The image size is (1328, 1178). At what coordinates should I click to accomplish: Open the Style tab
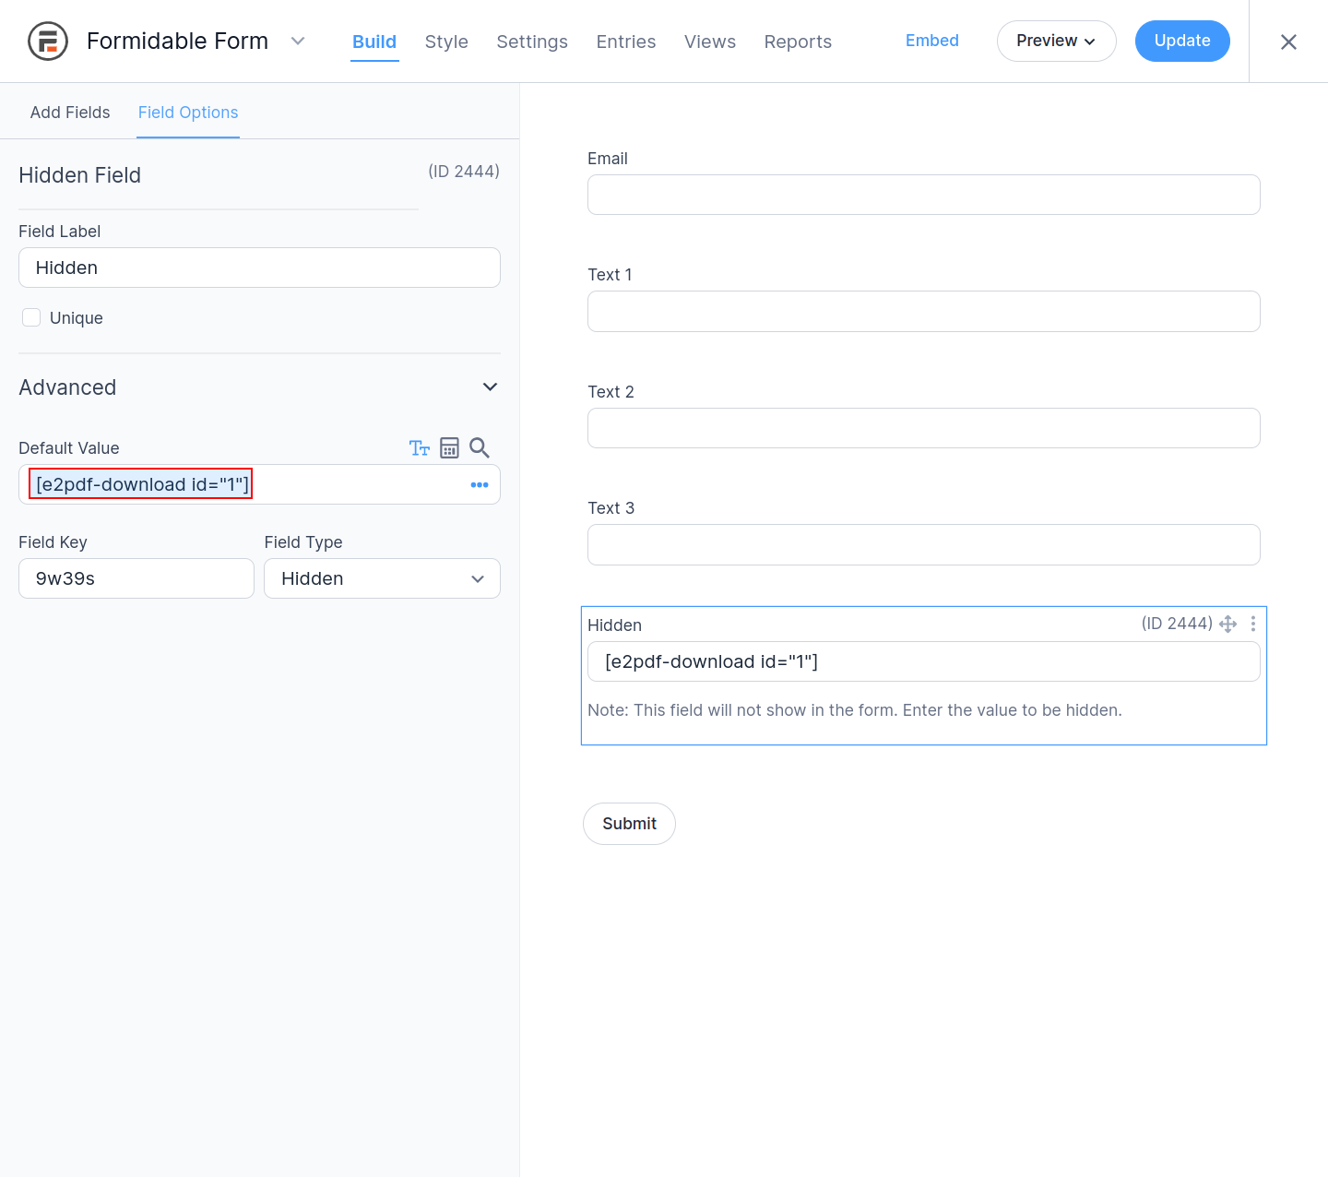tap(446, 42)
